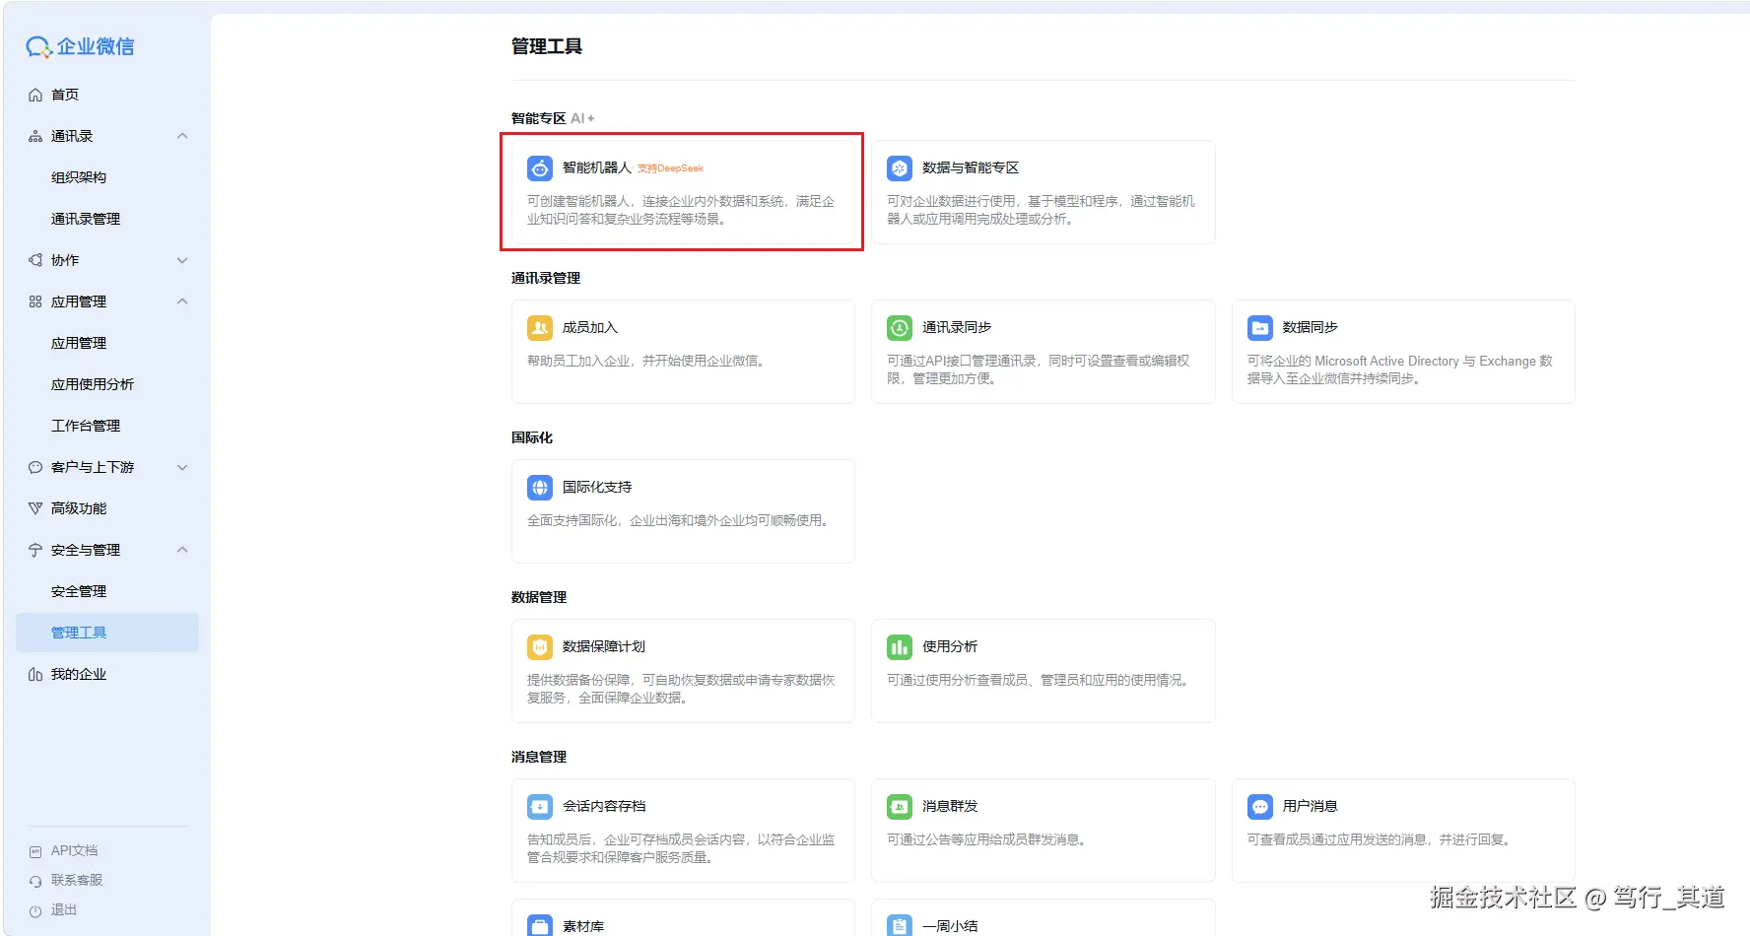
Task: Expand the 客户与上下游 section
Action: tap(181, 467)
